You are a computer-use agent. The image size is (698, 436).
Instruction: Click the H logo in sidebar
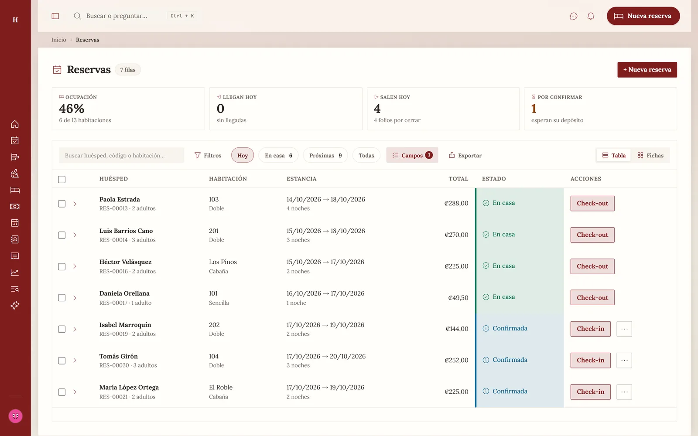coord(15,20)
